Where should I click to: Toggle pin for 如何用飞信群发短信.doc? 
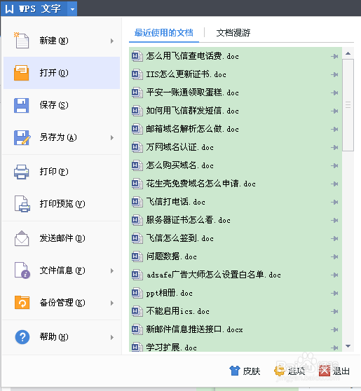pyautogui.click(x=334, y=111)
